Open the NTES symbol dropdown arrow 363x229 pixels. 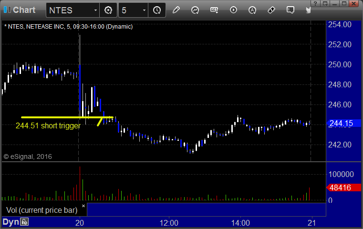[95, 10]
